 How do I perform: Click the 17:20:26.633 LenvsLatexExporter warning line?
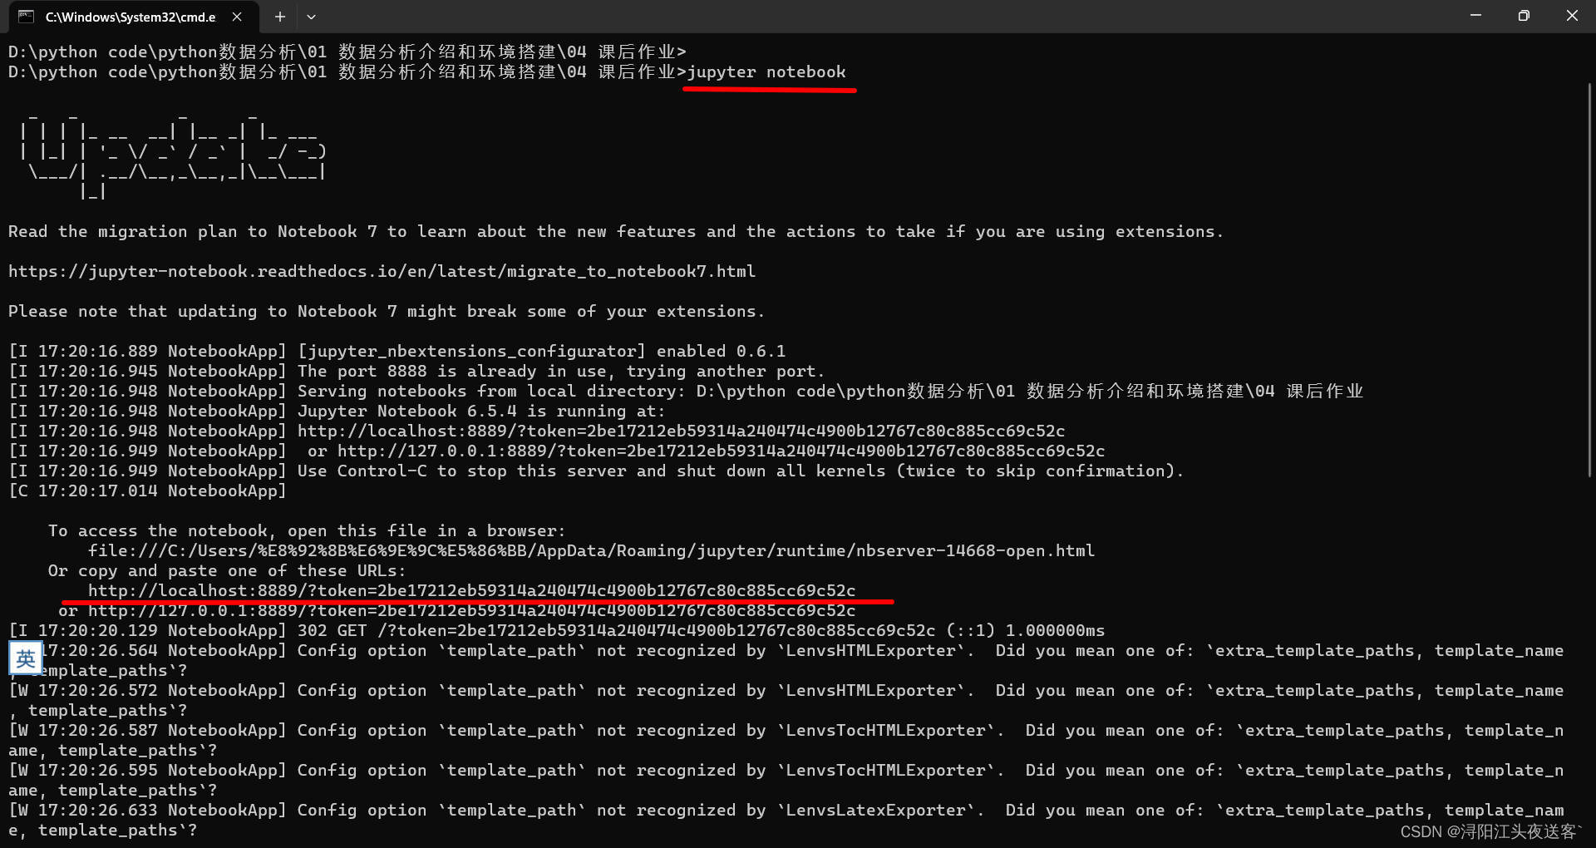786,820
